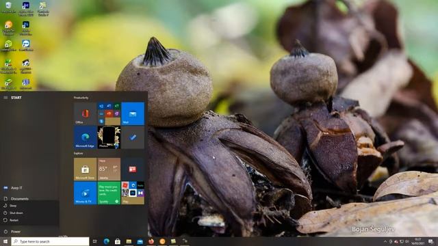Launch the Microsoft Edge tile
Viewport: 438px width, 246px height.
pyautogui.click(x=85, y=137)
